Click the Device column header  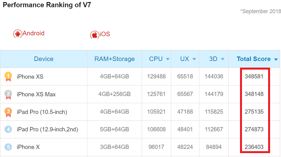coord(44,59)
